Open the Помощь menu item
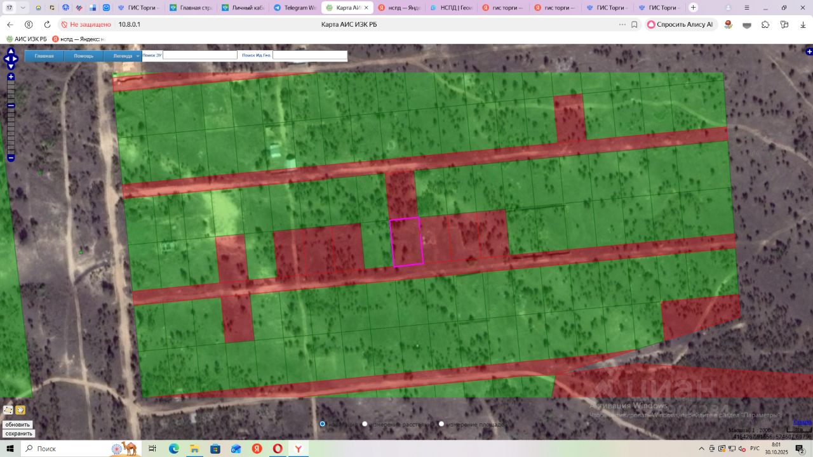 tap(83, 56)
